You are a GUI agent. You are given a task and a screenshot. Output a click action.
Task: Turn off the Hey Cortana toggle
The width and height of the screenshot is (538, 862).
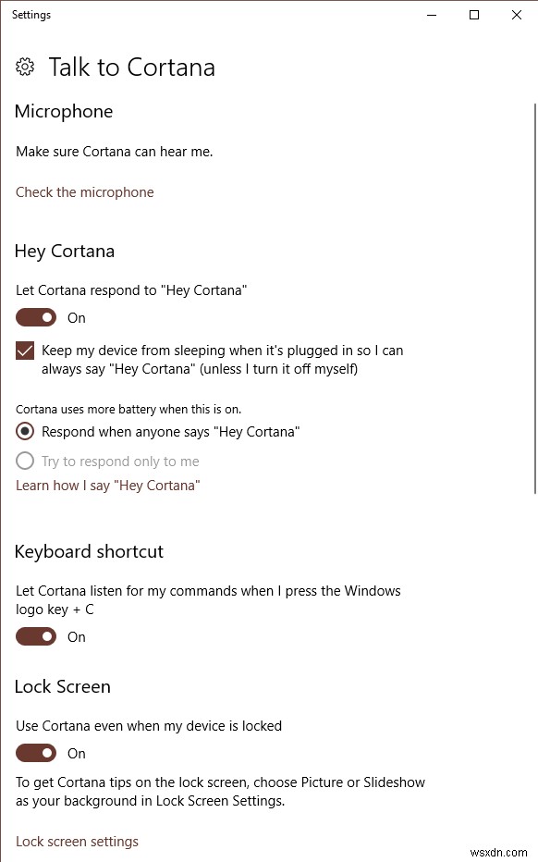click(35, 317)
